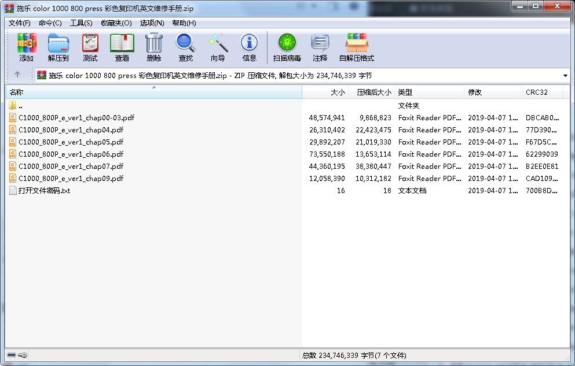Open the 工具(S) menu
Image resolution: width=575 pixels, height=366 pixels.
(81, 23)
